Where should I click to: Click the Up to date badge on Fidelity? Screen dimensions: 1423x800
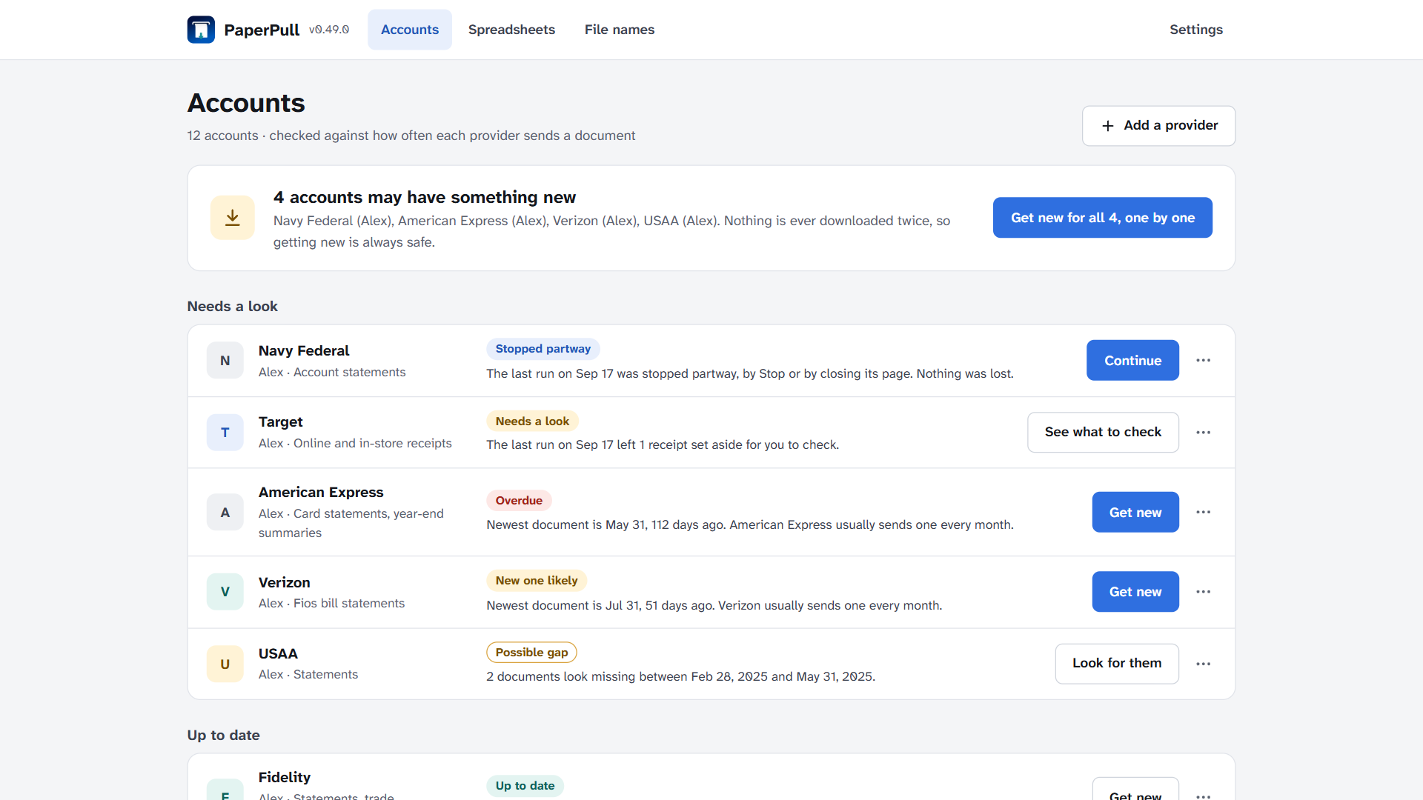point(525,786)
